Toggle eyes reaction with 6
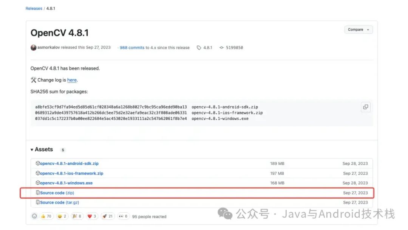Screen dimensions: 408x230 (x=123, y=216)
